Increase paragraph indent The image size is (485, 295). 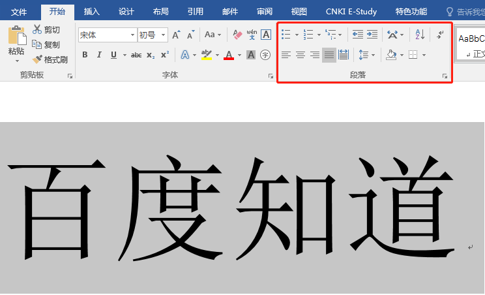[x=372, y=35]
